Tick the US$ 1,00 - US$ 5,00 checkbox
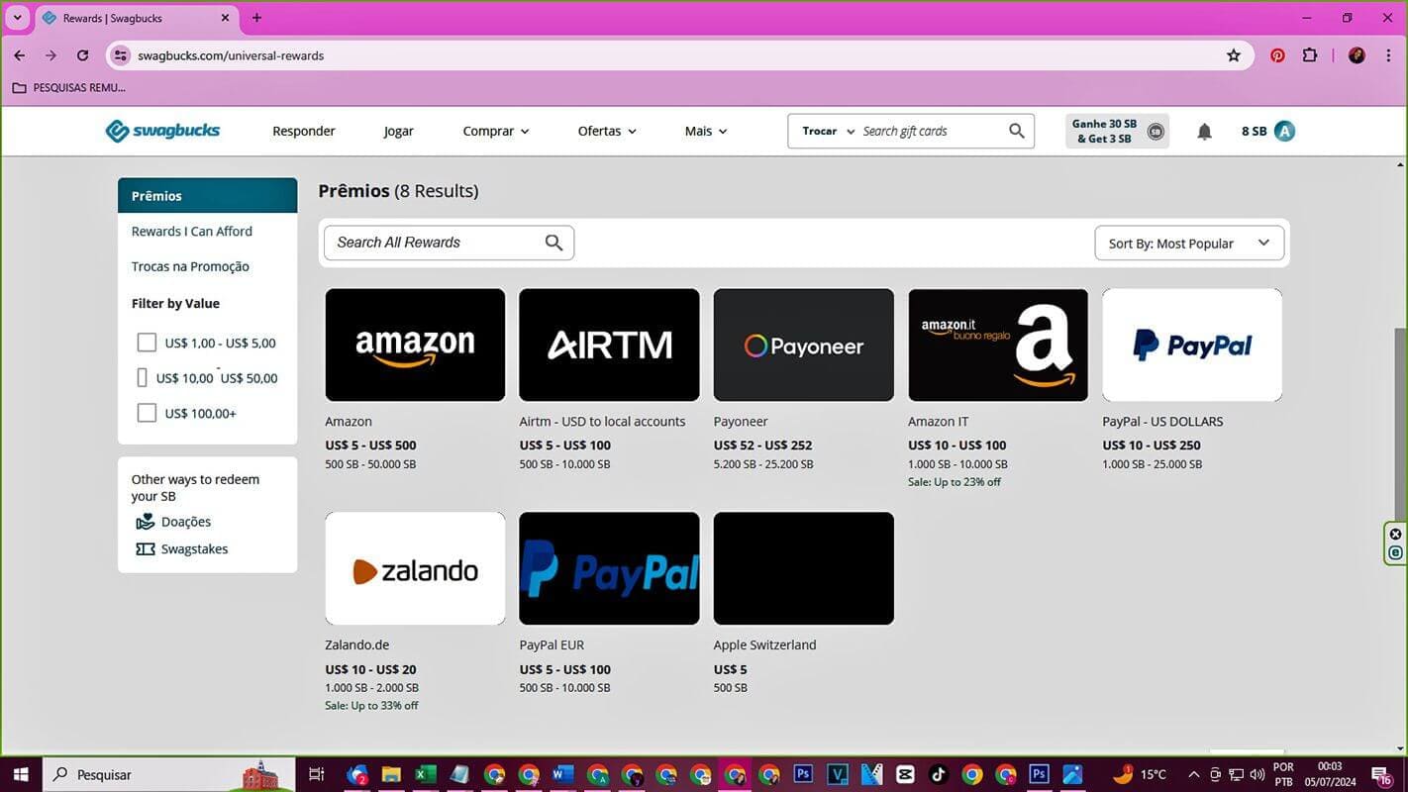Screen dimensions: 1408x792 pyautogui.click(x=147, y=343)
